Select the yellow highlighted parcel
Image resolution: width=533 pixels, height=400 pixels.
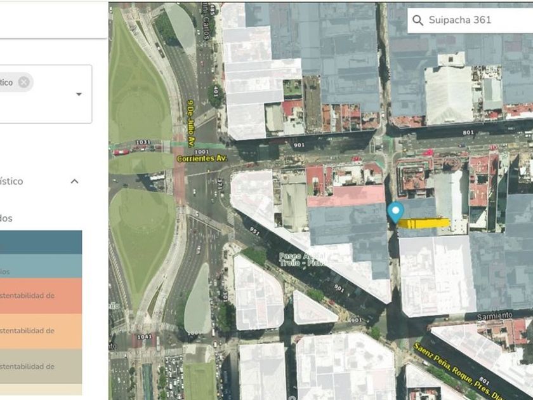click(x=424, y=223)
